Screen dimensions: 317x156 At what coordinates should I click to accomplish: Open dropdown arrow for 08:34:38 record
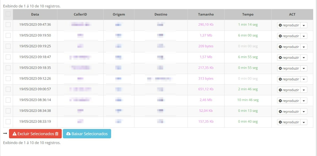[x=304, y=112]
